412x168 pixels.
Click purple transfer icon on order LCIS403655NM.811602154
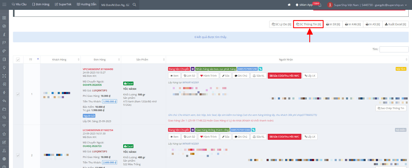click(x=193, y=130)
